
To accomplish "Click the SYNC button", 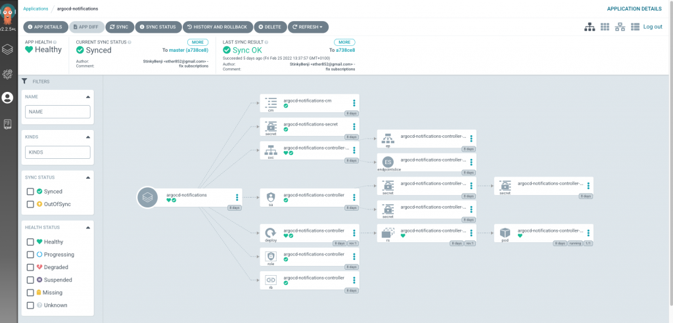I will click(x=120, y=27).
